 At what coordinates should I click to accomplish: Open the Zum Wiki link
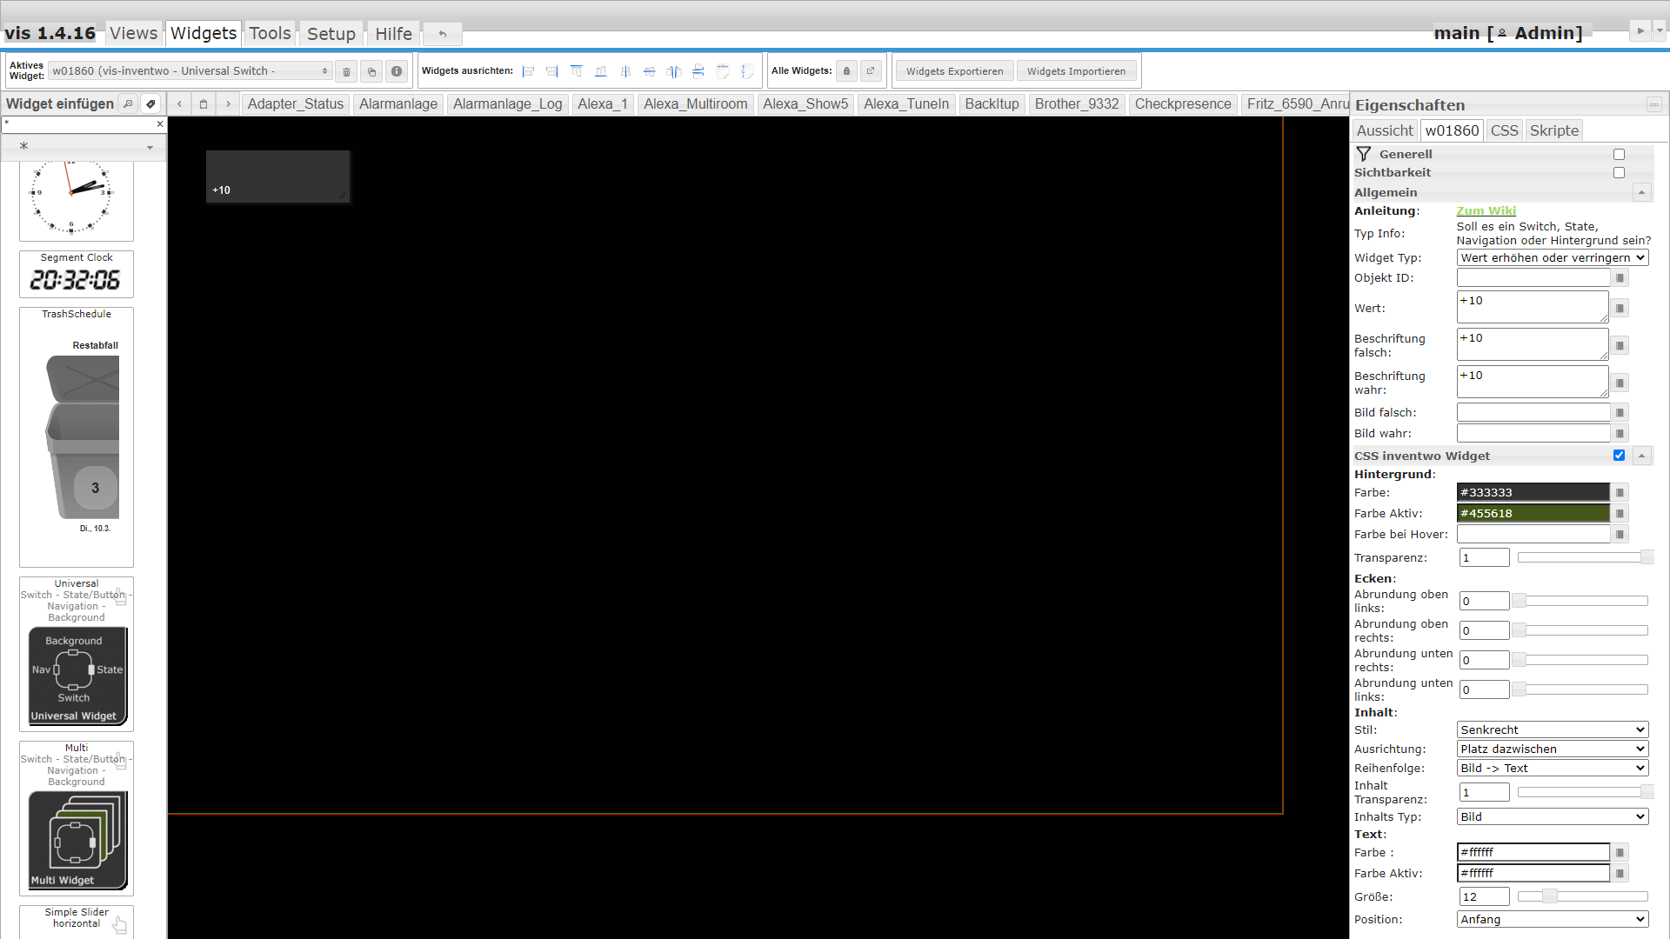pyautogui.click(x=1486, y=210)
